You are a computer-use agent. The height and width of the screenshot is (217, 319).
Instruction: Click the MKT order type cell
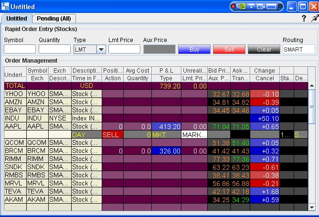click(166, 135)
